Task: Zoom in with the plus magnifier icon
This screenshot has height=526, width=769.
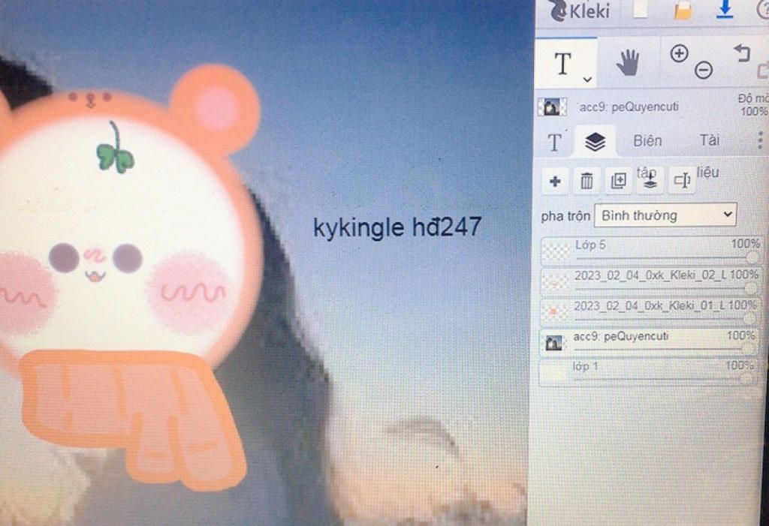Action: pyautogui.click(x=679, y=53)
